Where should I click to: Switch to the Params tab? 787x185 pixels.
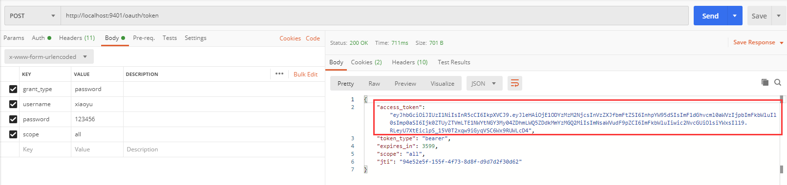pos(14,38)
